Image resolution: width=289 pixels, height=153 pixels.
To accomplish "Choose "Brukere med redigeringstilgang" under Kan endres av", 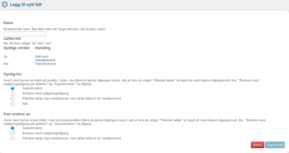I will (x=12, y=133).
